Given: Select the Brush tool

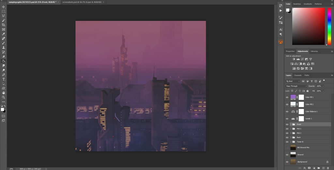Looking at the screenshot, I should tap(3, 43).
